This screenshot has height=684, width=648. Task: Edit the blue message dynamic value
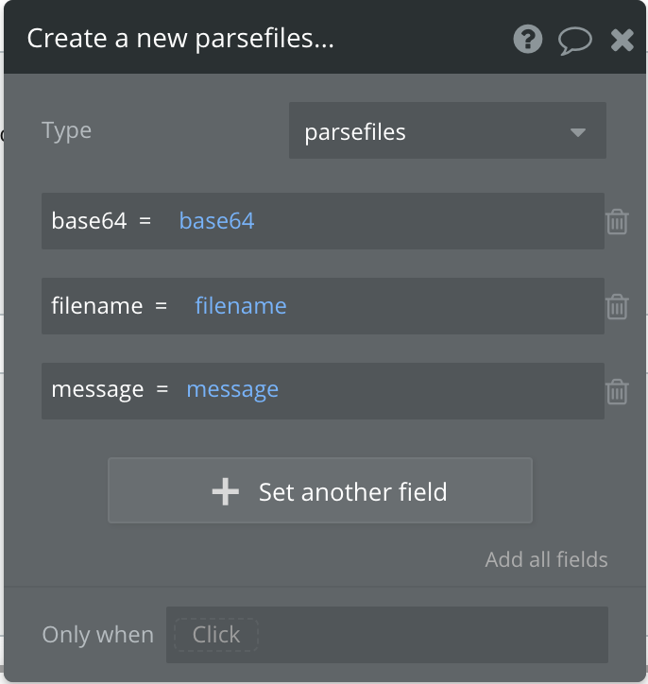(x=232, y=389)
